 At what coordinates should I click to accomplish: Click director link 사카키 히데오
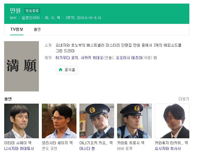92,58
